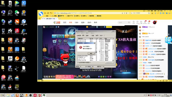
Task: Open File Explorer from the taskbar
Action: click(8, 95)
